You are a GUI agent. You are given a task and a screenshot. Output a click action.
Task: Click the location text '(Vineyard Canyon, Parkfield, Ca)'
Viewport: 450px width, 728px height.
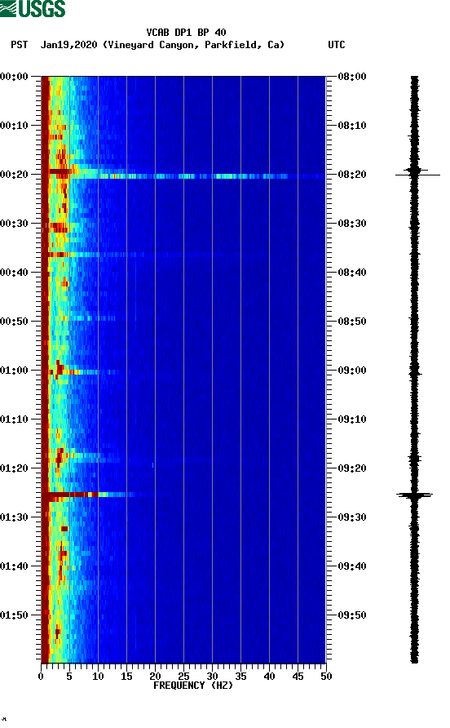[193, 45]
